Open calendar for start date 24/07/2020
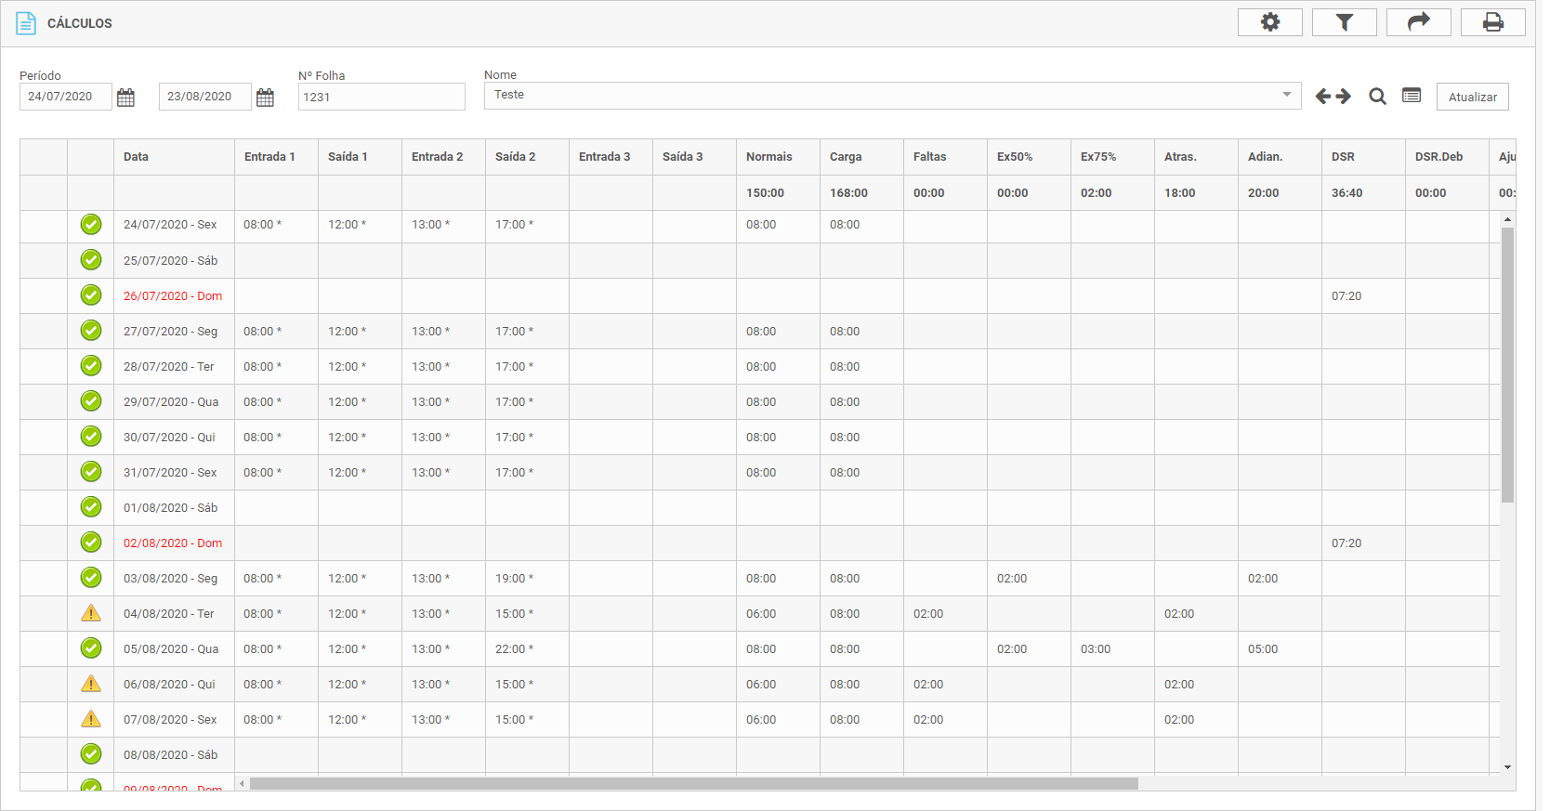Viewport: 1550px width, 811px height. [126, 98]
